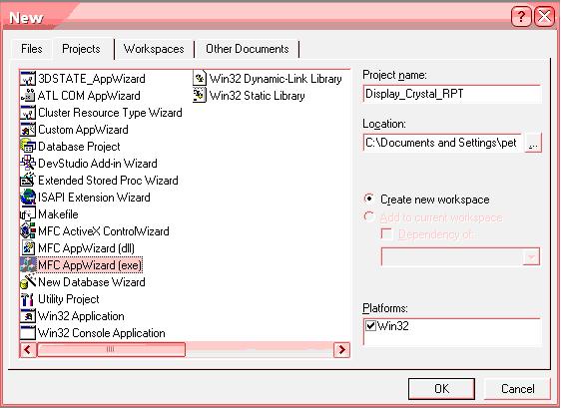Tick the Dependency of checkbox

tap(386, 234)
